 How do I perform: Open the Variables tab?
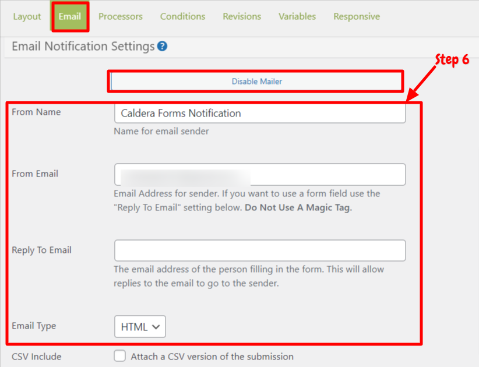(297, 16)
